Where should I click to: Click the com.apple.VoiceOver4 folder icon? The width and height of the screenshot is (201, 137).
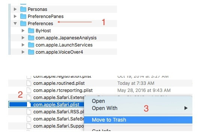click(x=31, y=52)
